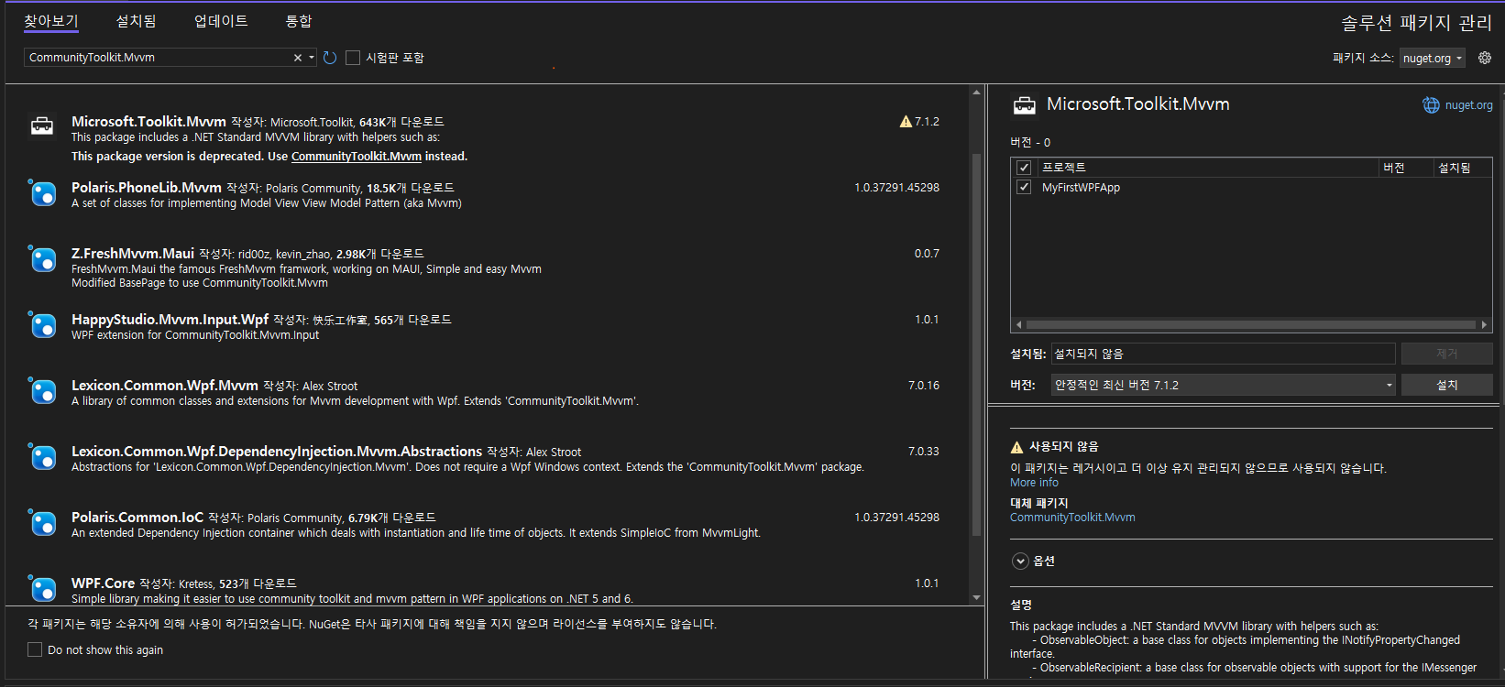1505x687 pixels.
Task: Check the Do not show this again box
Action: tap(35, 649)
